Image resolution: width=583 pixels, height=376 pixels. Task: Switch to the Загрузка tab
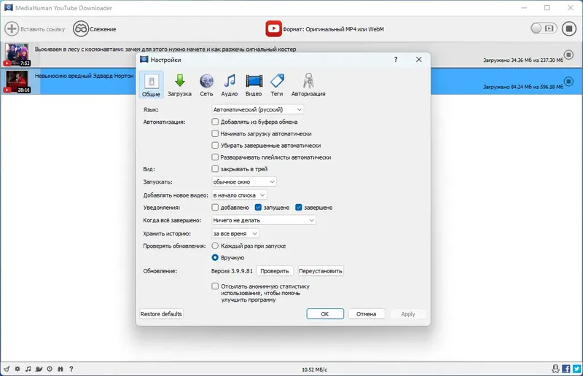point(179,85)
